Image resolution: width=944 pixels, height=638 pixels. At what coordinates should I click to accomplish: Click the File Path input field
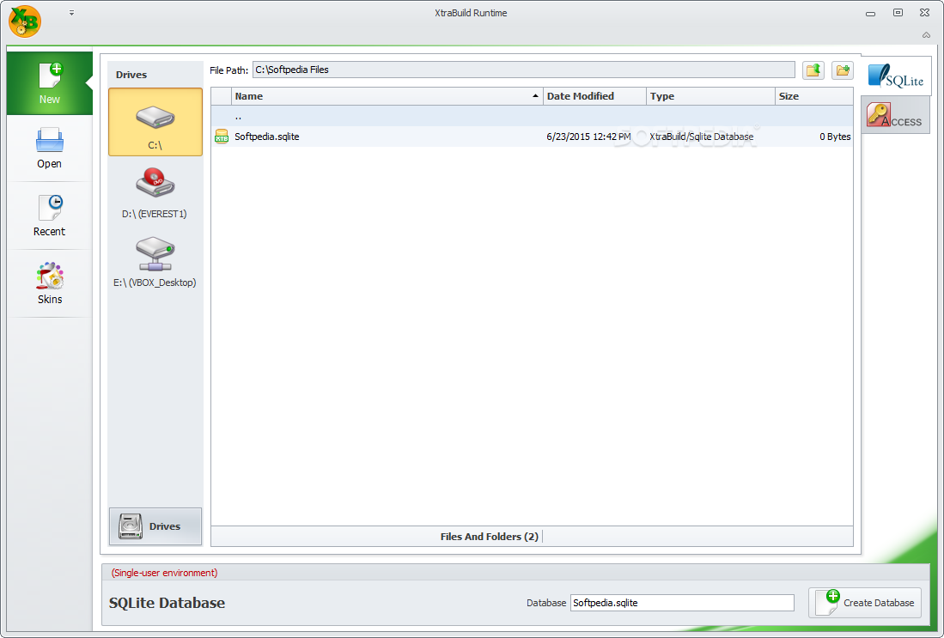click(x=523, y=70)
